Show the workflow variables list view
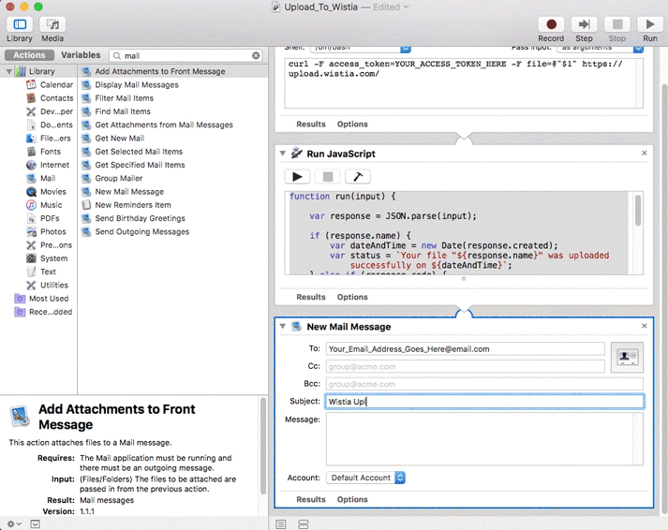Viewport: 668px width, 530px height. click(x=304, y=524)
